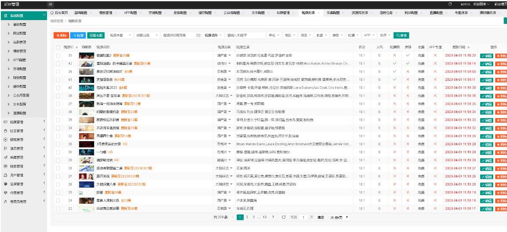Toggle the green 轮播图 checkmark for video ID 42
This screenshot has height=232, width=507.
[394, 64]
